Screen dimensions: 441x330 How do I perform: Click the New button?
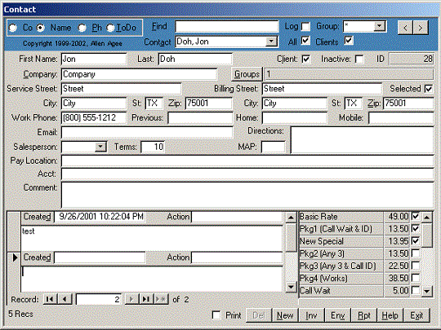click(x=285, y=315)
